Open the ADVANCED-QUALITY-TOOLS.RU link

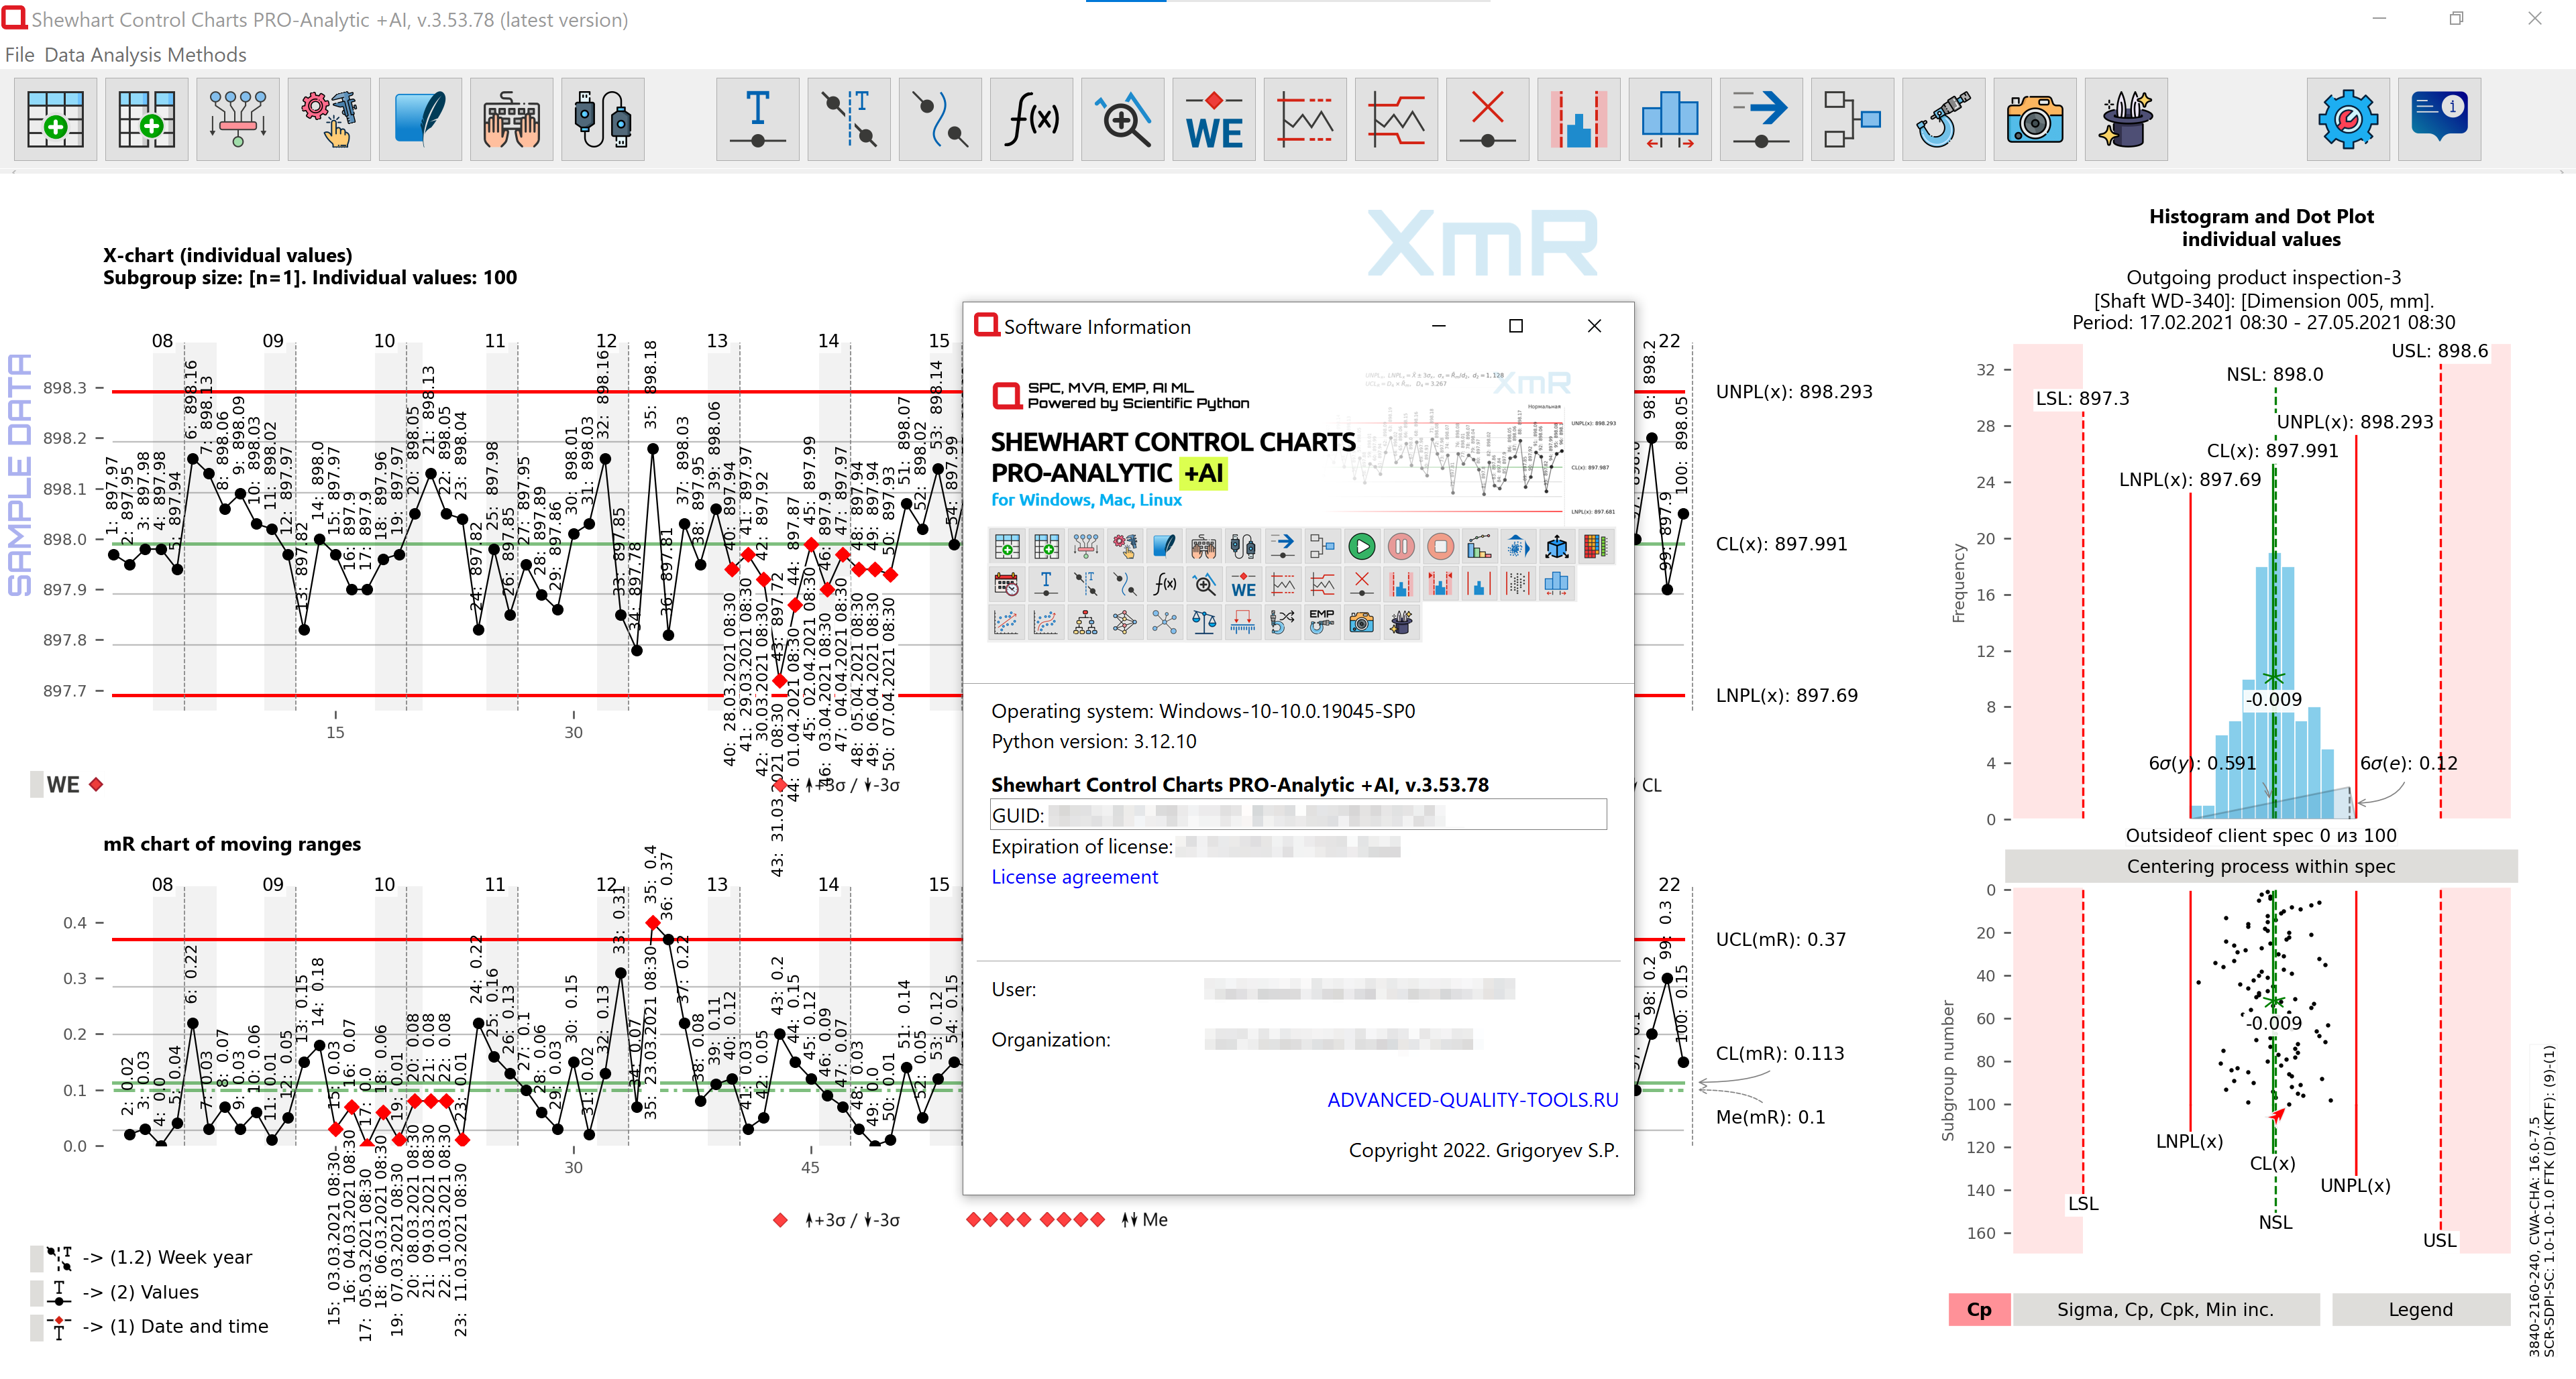(1472, 1099)
